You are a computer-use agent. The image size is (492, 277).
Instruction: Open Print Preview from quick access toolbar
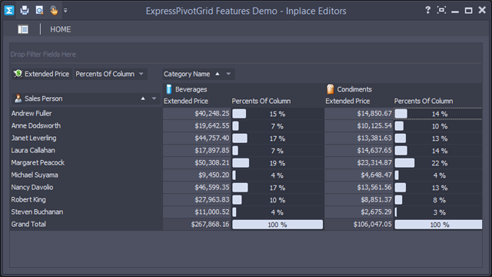39,10
